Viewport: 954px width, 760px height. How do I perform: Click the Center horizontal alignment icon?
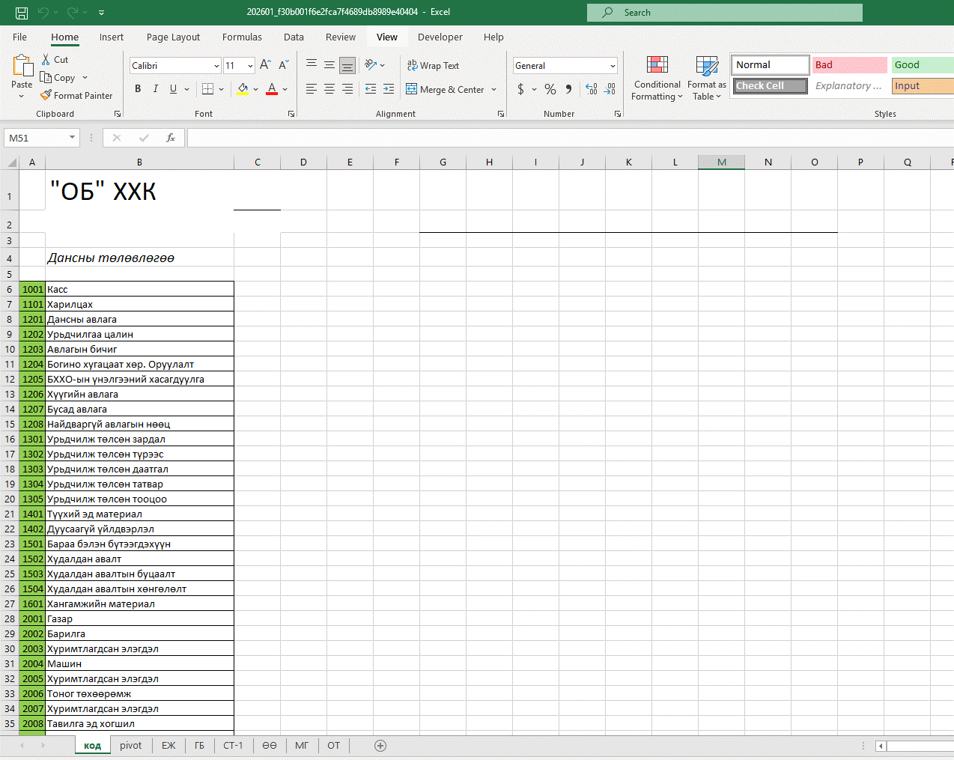[329, 89]
